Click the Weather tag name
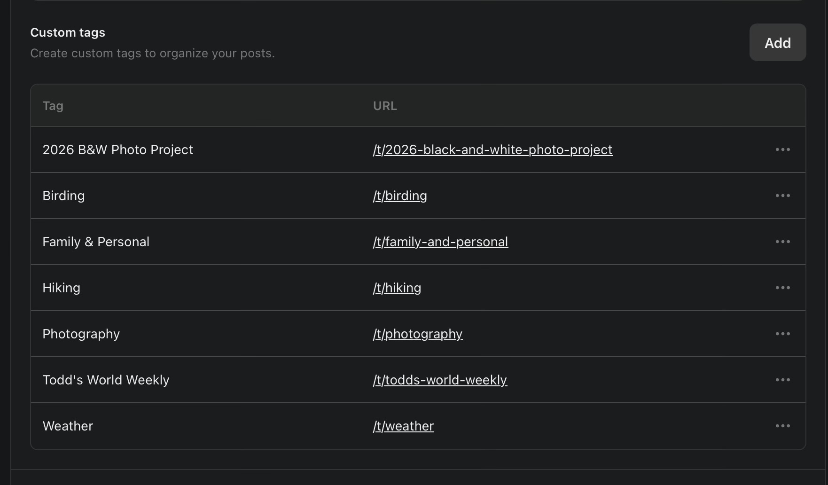 click(68, 426)
